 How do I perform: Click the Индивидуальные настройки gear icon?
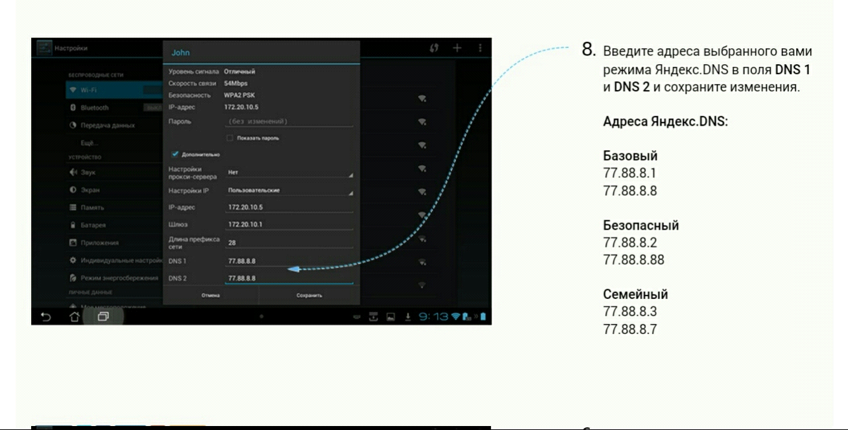(74, 261)
